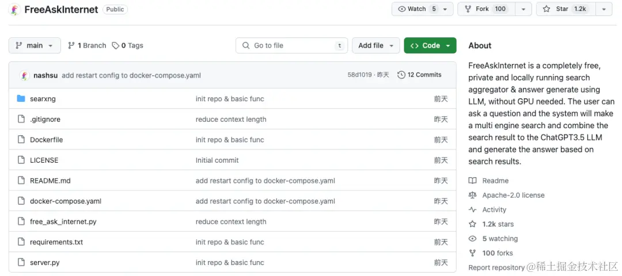This screenshot has width=622, height=276.
Task: Open the 0 Tags link
Action: click(x=127, y=45)
